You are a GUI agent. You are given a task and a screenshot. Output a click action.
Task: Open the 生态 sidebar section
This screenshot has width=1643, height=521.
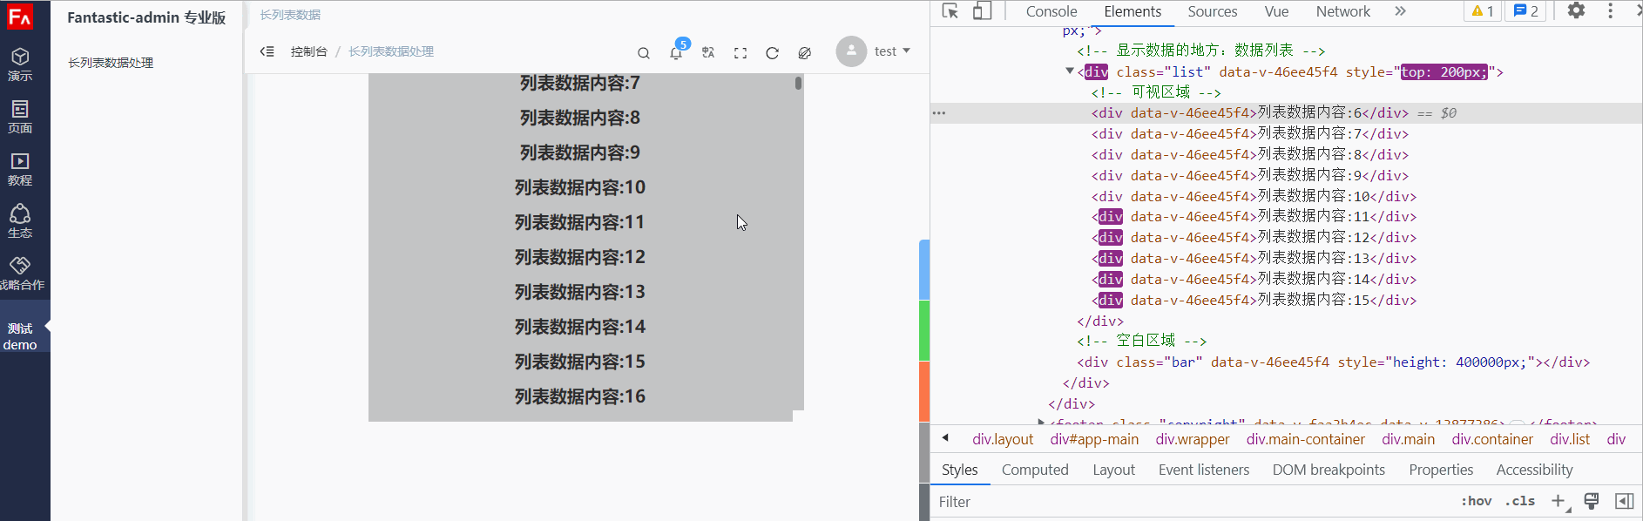point(20,222)
